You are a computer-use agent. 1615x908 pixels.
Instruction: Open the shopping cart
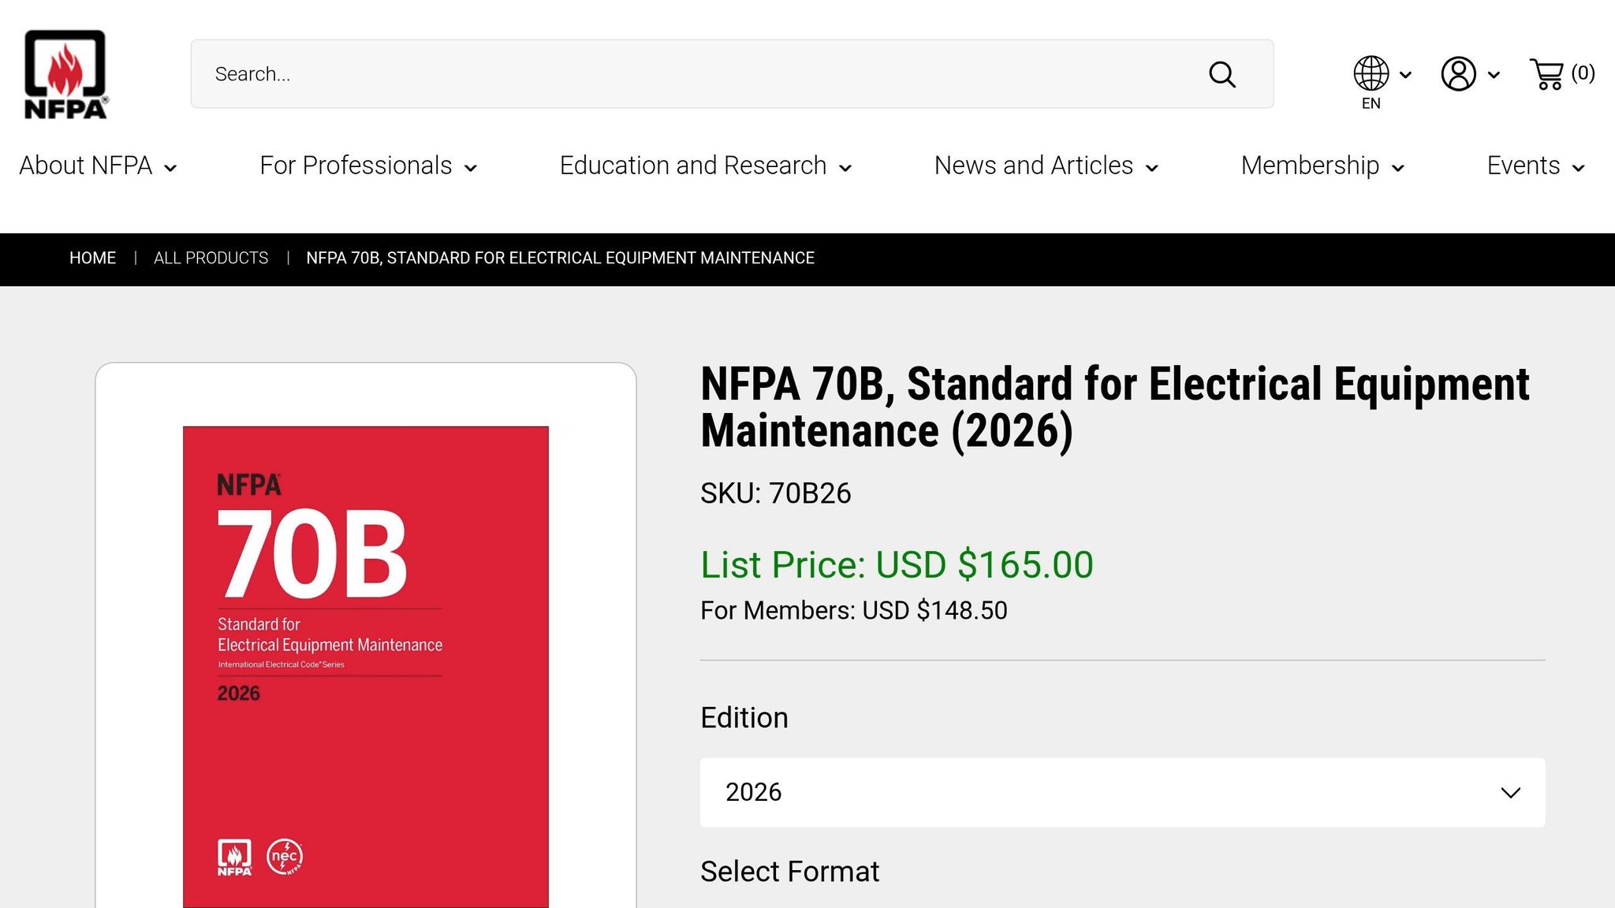[x=1547, y=74]
